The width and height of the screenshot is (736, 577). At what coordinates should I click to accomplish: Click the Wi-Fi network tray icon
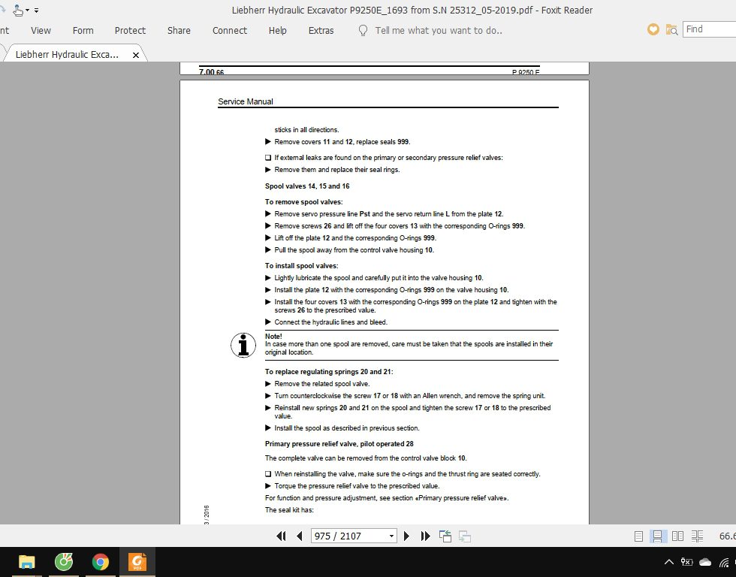coord(724,562)
